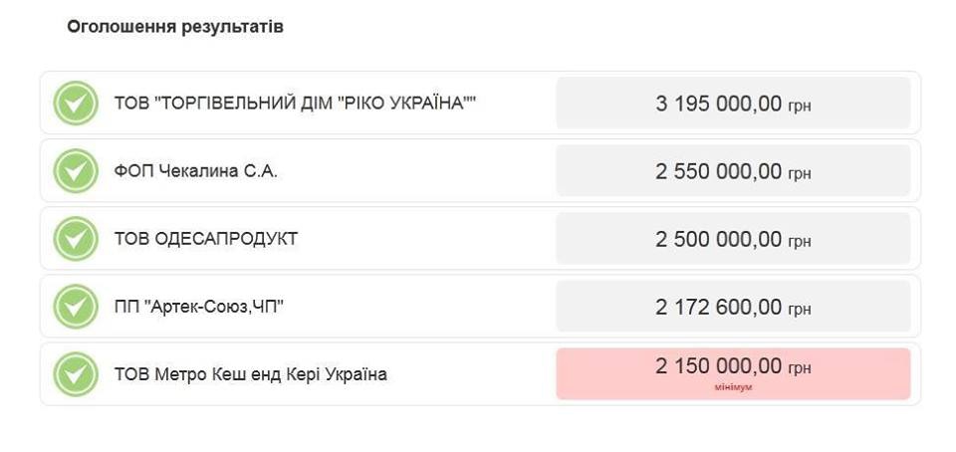Click the red "мінімум" label
This screenshot has height=452, width=956.
click(733, 387)
